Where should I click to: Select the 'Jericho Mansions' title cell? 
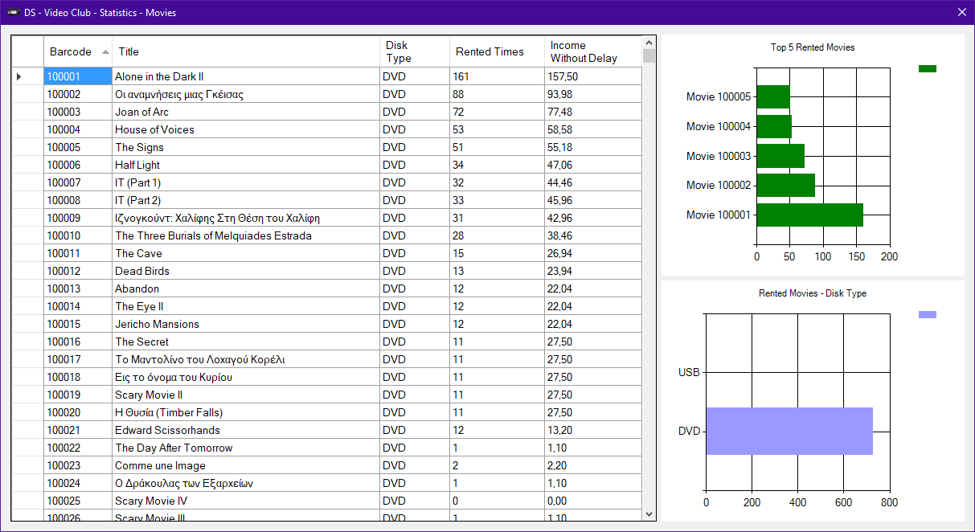click(246, 324)
